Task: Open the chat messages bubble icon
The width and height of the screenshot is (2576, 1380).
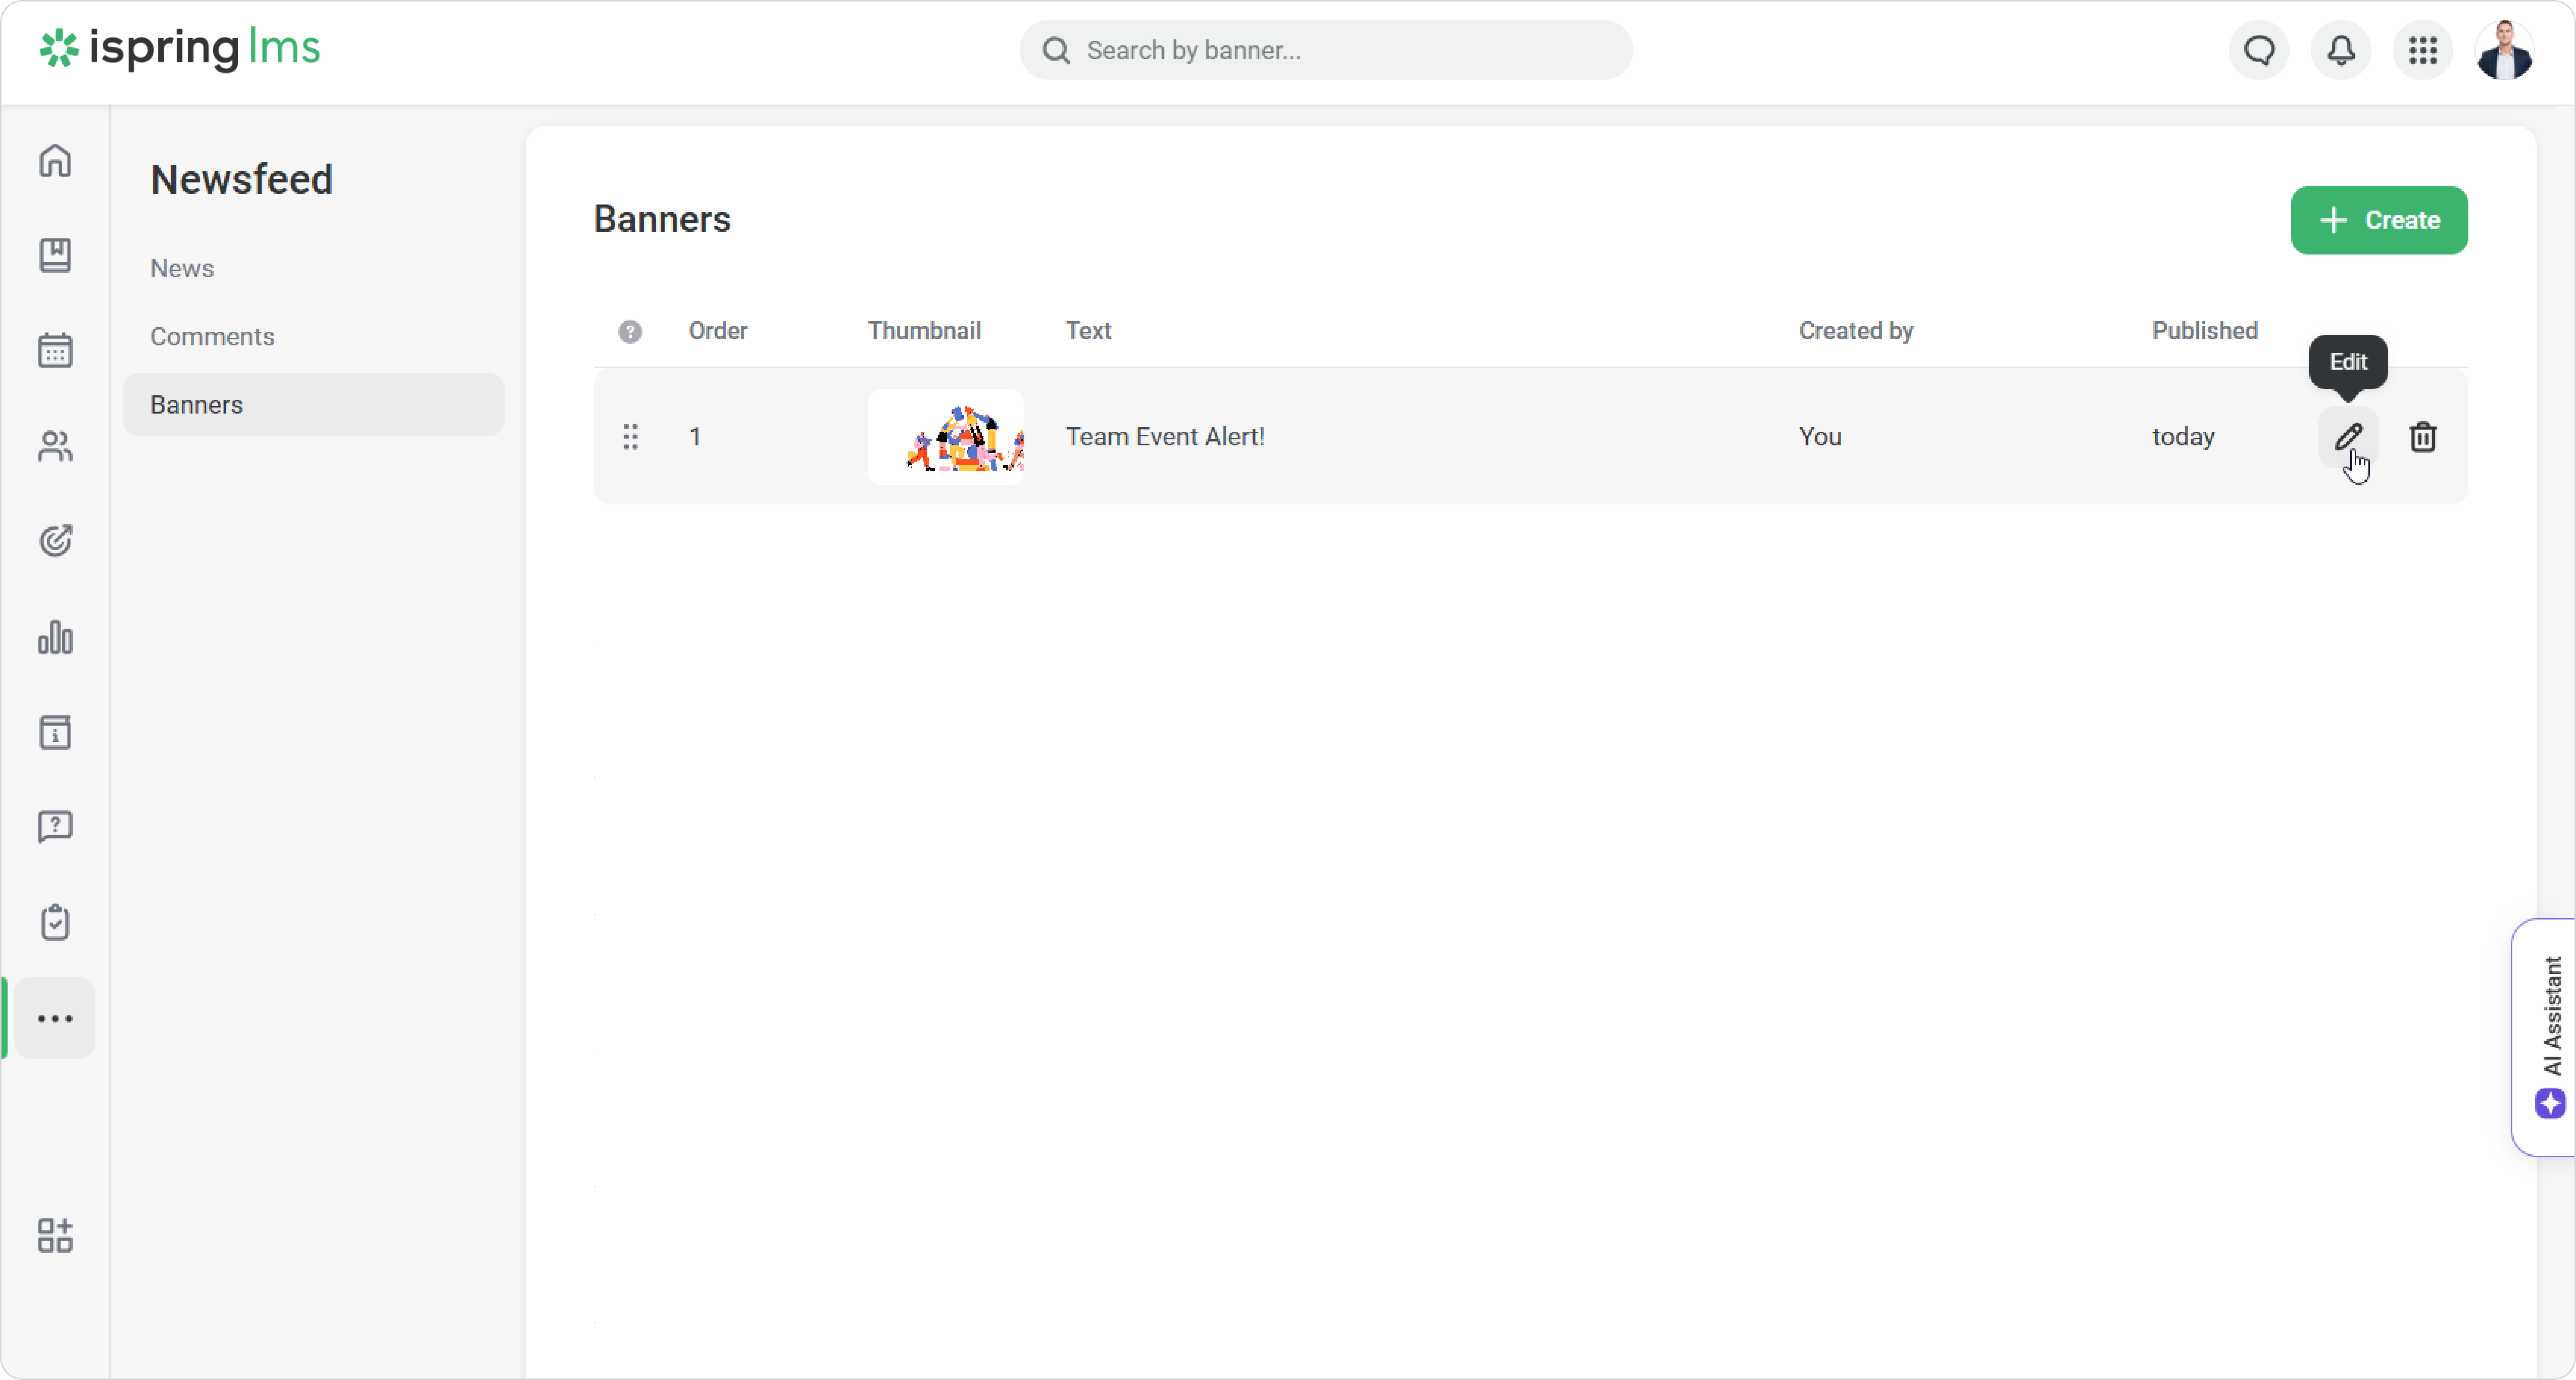Action: [x=2259, y=50]
